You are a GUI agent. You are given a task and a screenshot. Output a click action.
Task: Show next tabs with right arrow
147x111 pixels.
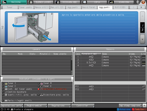click(141, 7)
